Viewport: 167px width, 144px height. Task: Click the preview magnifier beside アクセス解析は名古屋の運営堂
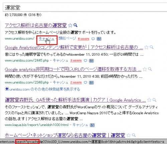pyautogui.click(x=75, y=25)
